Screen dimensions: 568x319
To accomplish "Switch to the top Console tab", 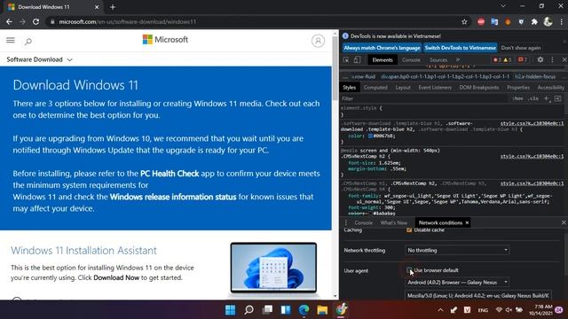I will (x=411, y=60).
